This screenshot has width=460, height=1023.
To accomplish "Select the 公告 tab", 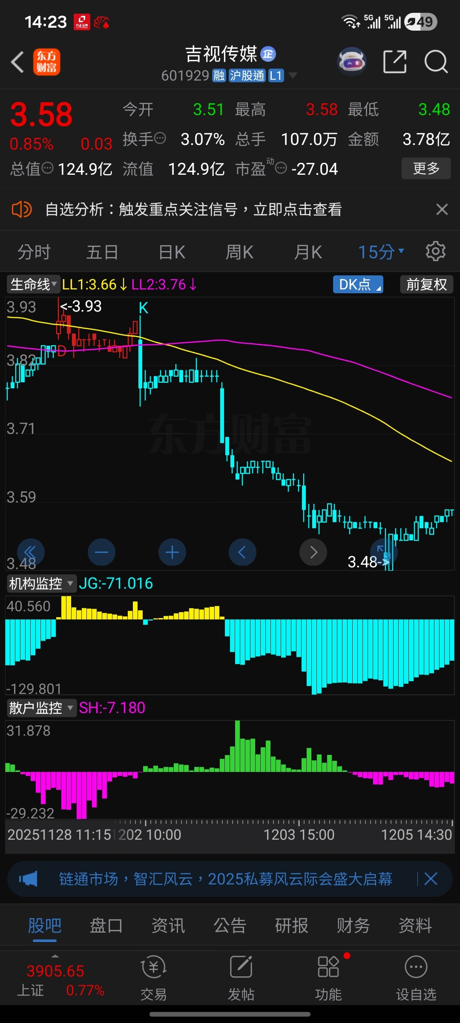I will (230, 926).
